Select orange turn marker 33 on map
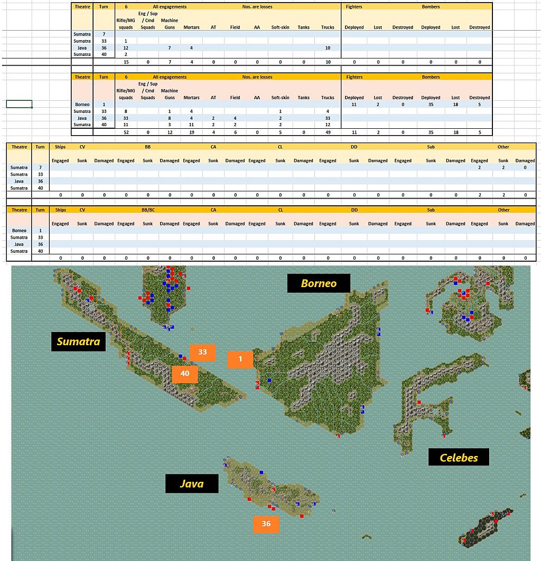 tap(202, 352)
